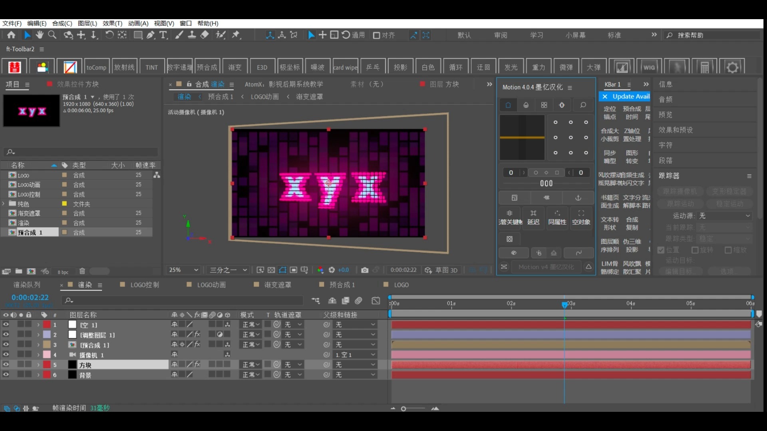
Task: Take a snapshot with camera icon
Action: coord(365,270)
